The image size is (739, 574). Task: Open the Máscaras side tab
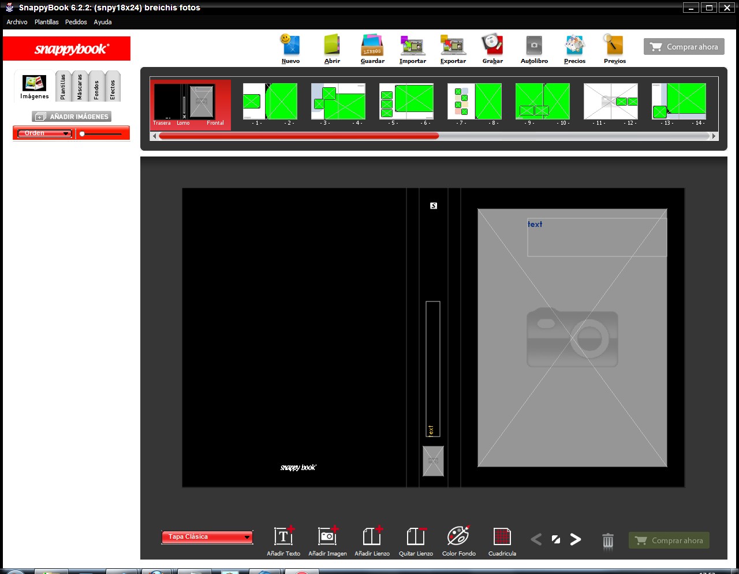tap(80, 87)
